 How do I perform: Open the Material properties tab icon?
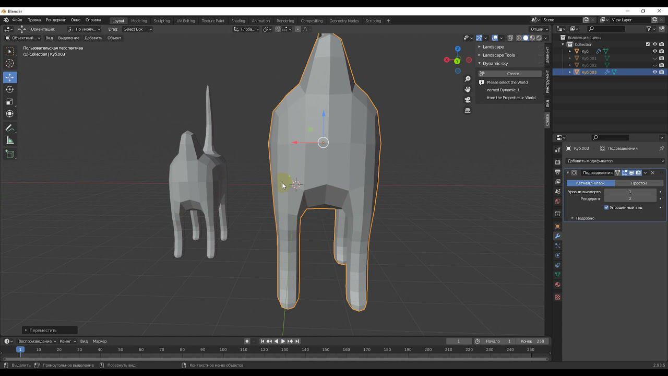[x=557, y=285]
